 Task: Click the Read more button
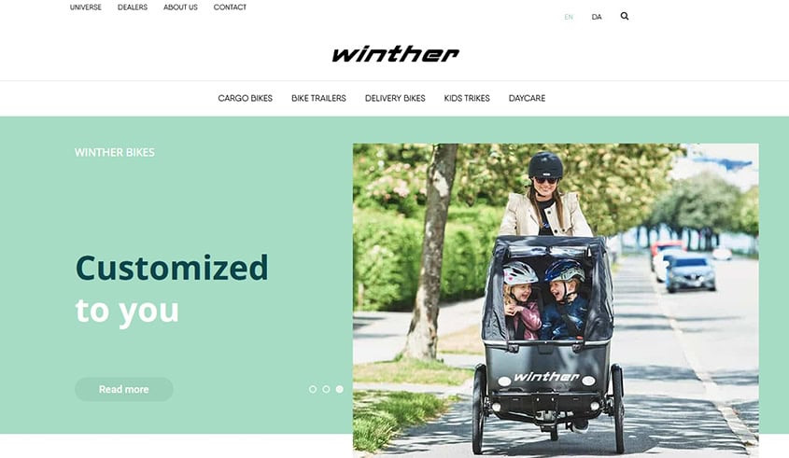(x=124, y=389)
